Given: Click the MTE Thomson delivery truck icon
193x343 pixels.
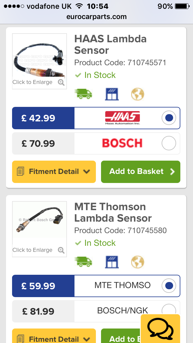Looking at the screenshot, I should 83,262.
